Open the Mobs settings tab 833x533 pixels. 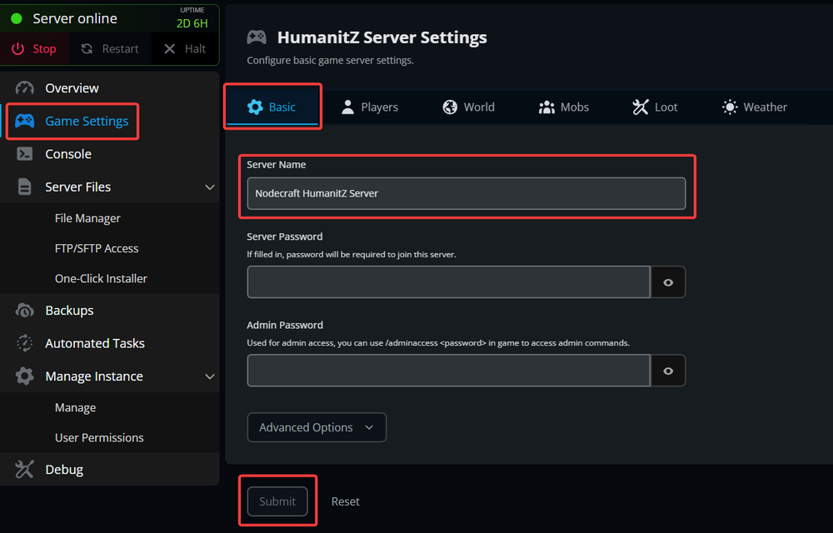(564, 107)
